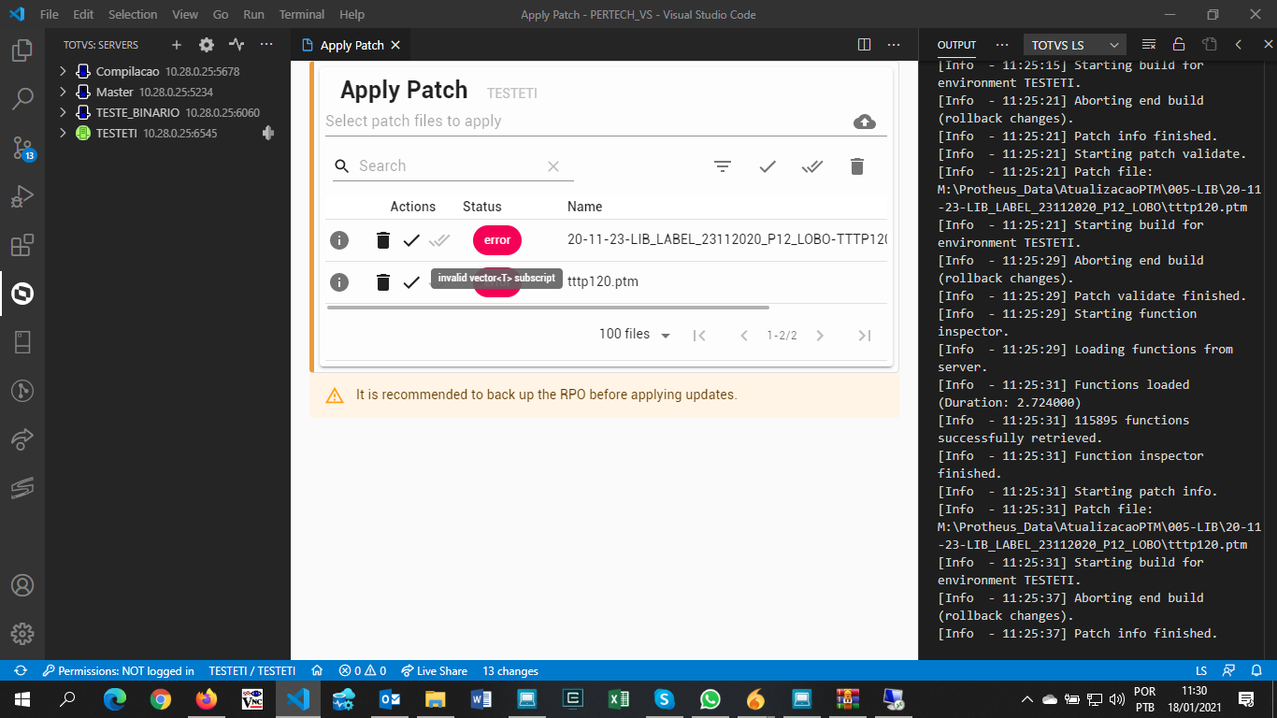Open the Run and Debug view
Screen dimensions: 1277x718
pos(22,196)
